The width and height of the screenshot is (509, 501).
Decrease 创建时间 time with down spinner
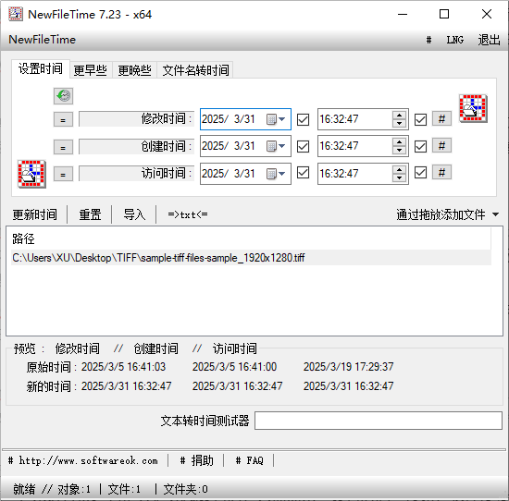(x=399, y=151)
